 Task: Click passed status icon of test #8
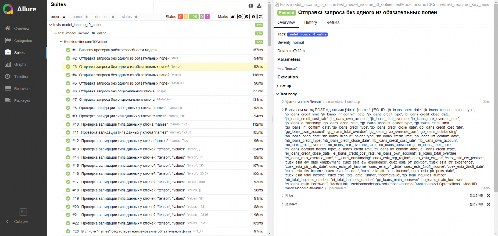point(68,108)
